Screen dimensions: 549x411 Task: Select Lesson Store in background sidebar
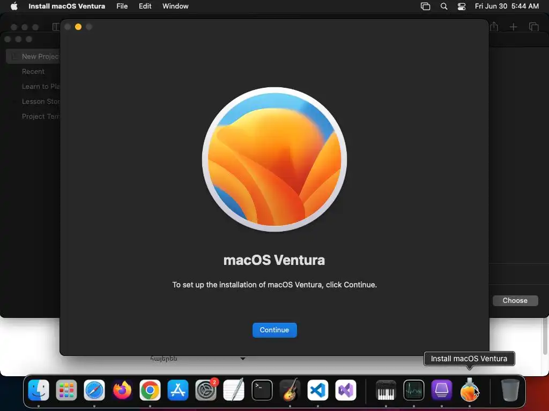point(41,101)
